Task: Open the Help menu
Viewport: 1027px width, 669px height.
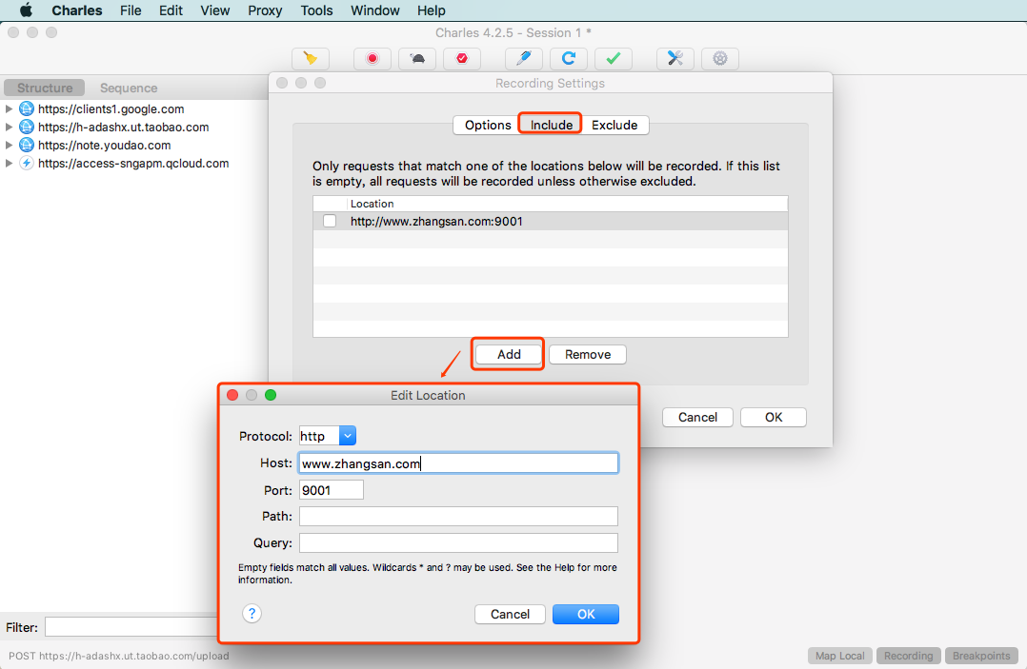Action: coord(431,10)
